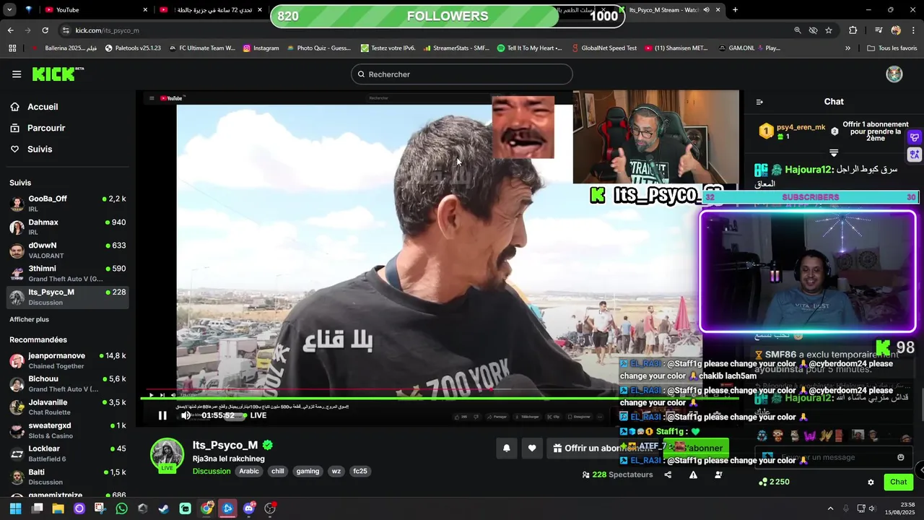Expand followed list with Afficher plus
This screenshot has width=924, height=520.
coord(30,319)
